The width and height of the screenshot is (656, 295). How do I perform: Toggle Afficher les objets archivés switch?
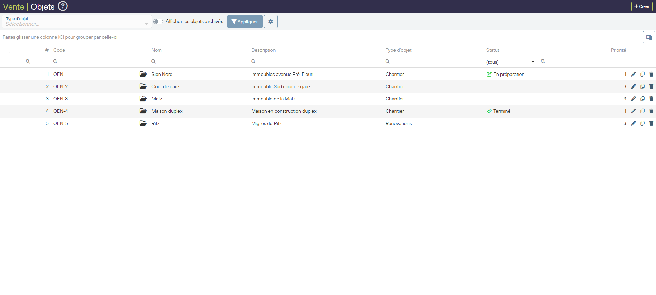click(x=158, y=22)
